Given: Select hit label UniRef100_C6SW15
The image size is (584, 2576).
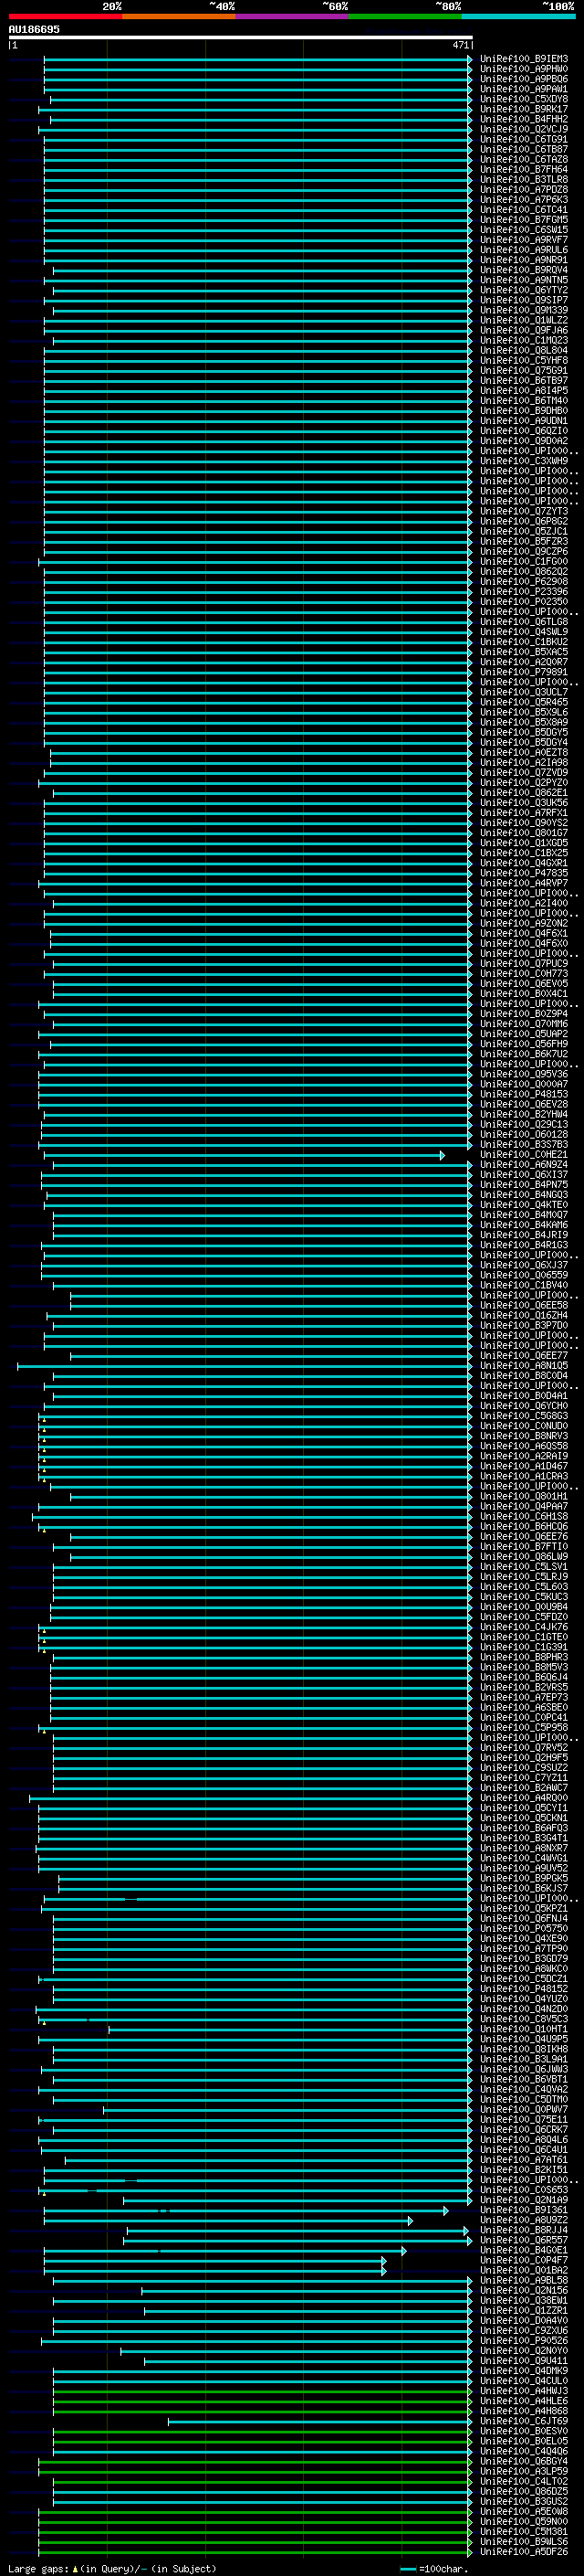Looking at the screenshot, I should point(524,230).
